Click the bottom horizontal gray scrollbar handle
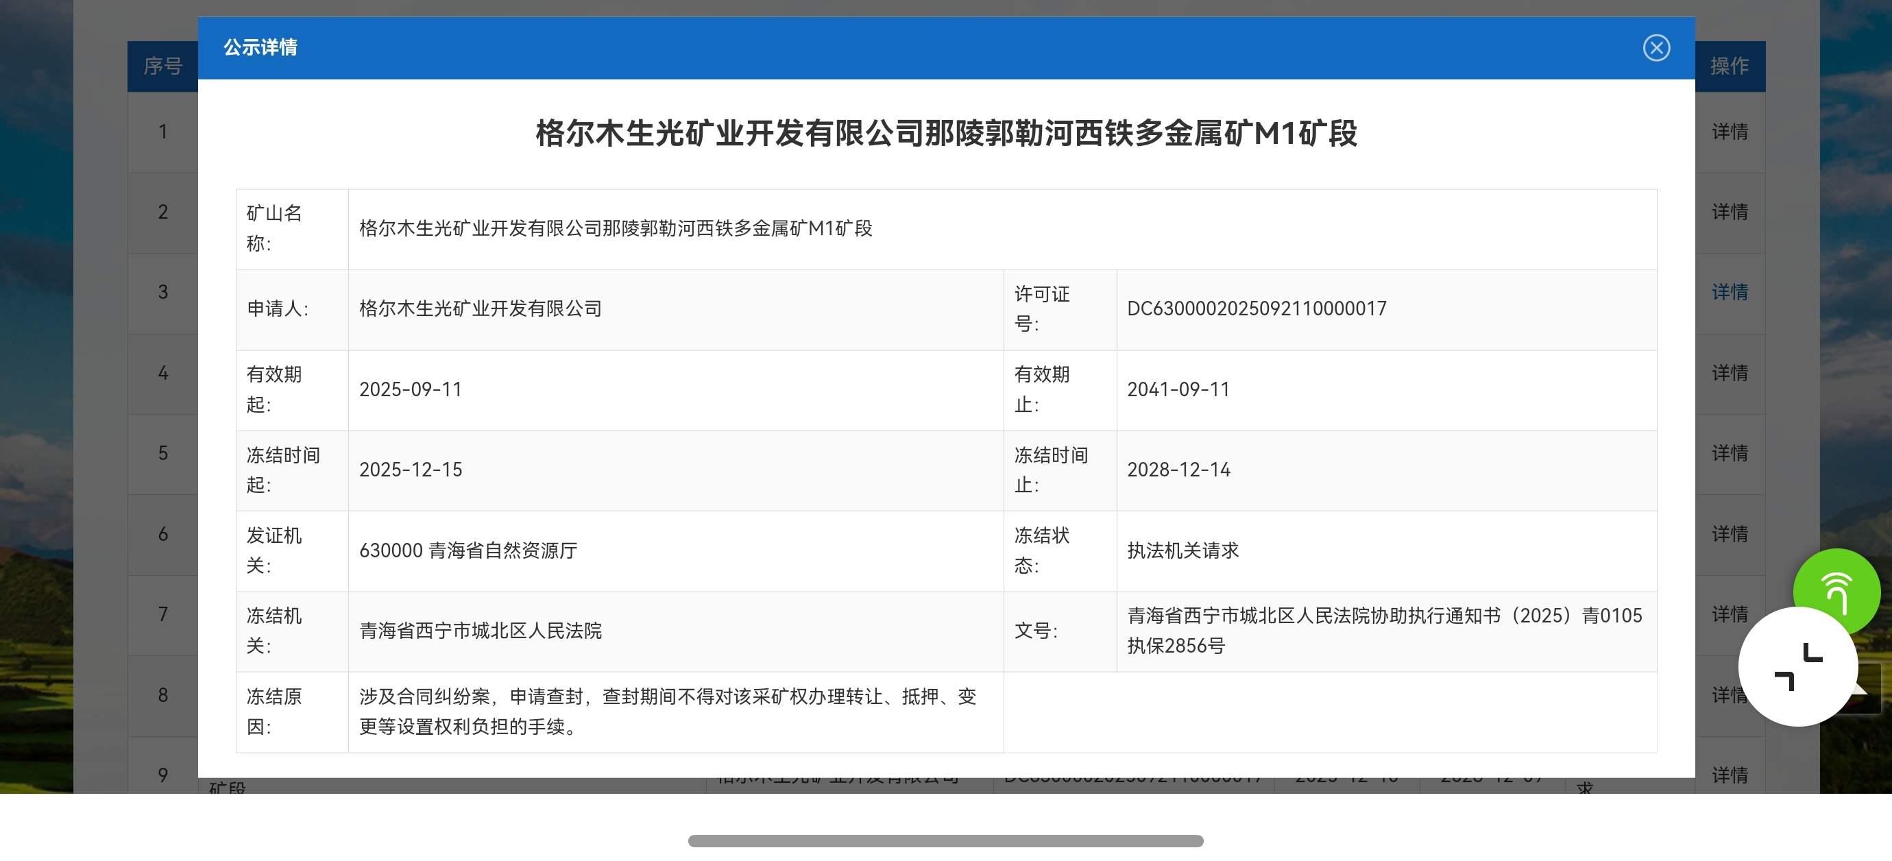This screenshot has height=861, width=1892. point(945,841)
